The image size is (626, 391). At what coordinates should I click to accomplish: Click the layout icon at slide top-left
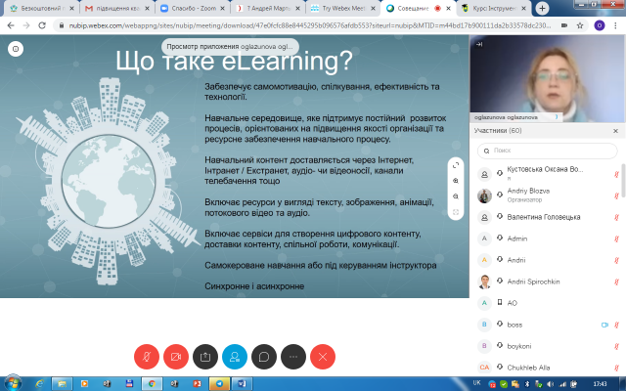point(16,49)
